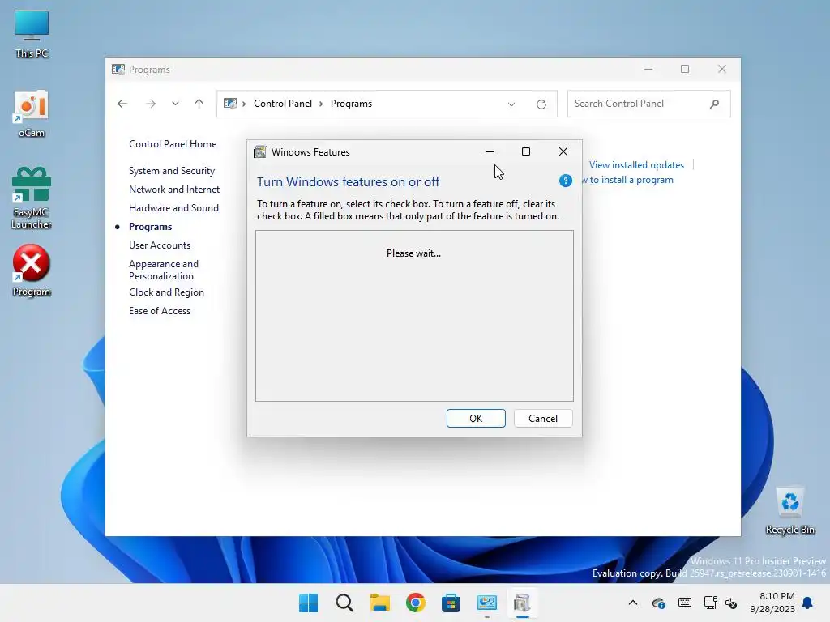The width and height of the screenshot is (830, 622).
Task: Click the search magnifier in Control Panel
Action: pyautogui.click(x=715, y=104)
